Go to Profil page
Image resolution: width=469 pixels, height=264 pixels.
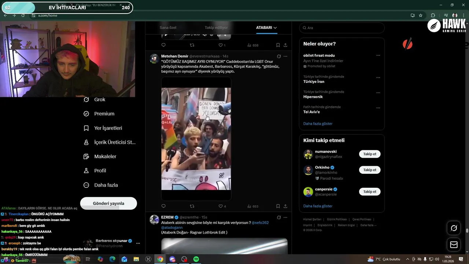[x=95, y=170]
